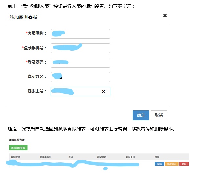The height and width of the screenshot is (179, 199).
Task: Open 修改密码 for the listed agent
Action: 171,164
